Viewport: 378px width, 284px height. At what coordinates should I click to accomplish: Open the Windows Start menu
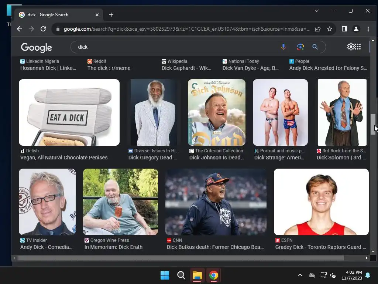(x=165, y=275)
